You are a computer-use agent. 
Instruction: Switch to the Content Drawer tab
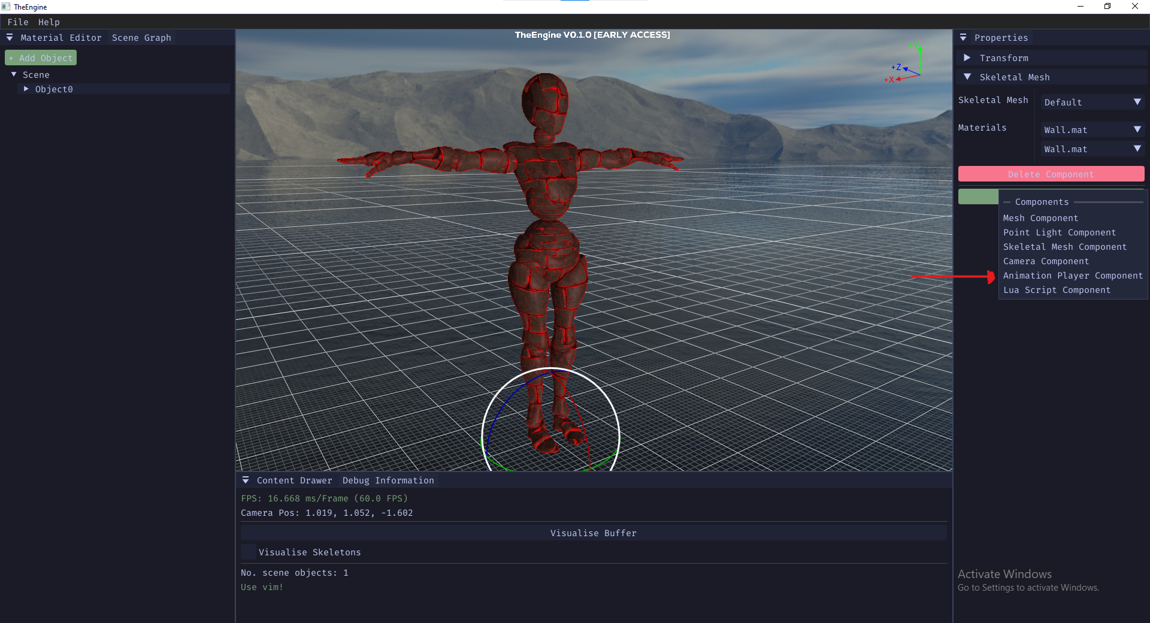(294, 480)
